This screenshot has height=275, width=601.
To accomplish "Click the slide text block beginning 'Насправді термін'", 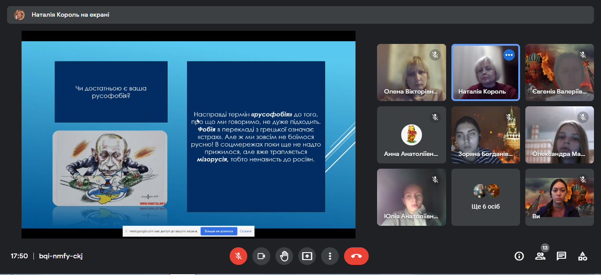I will 256,137.
